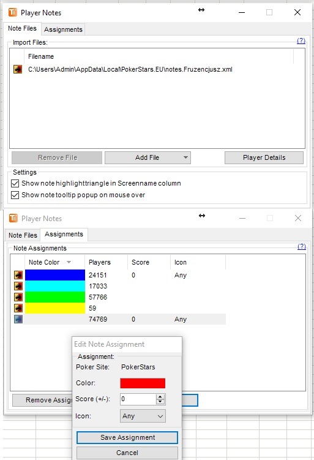The height and width of the screenshot is (460, 314).
Task: Click the site icon next to green assignment
Action: coord(18,297)
